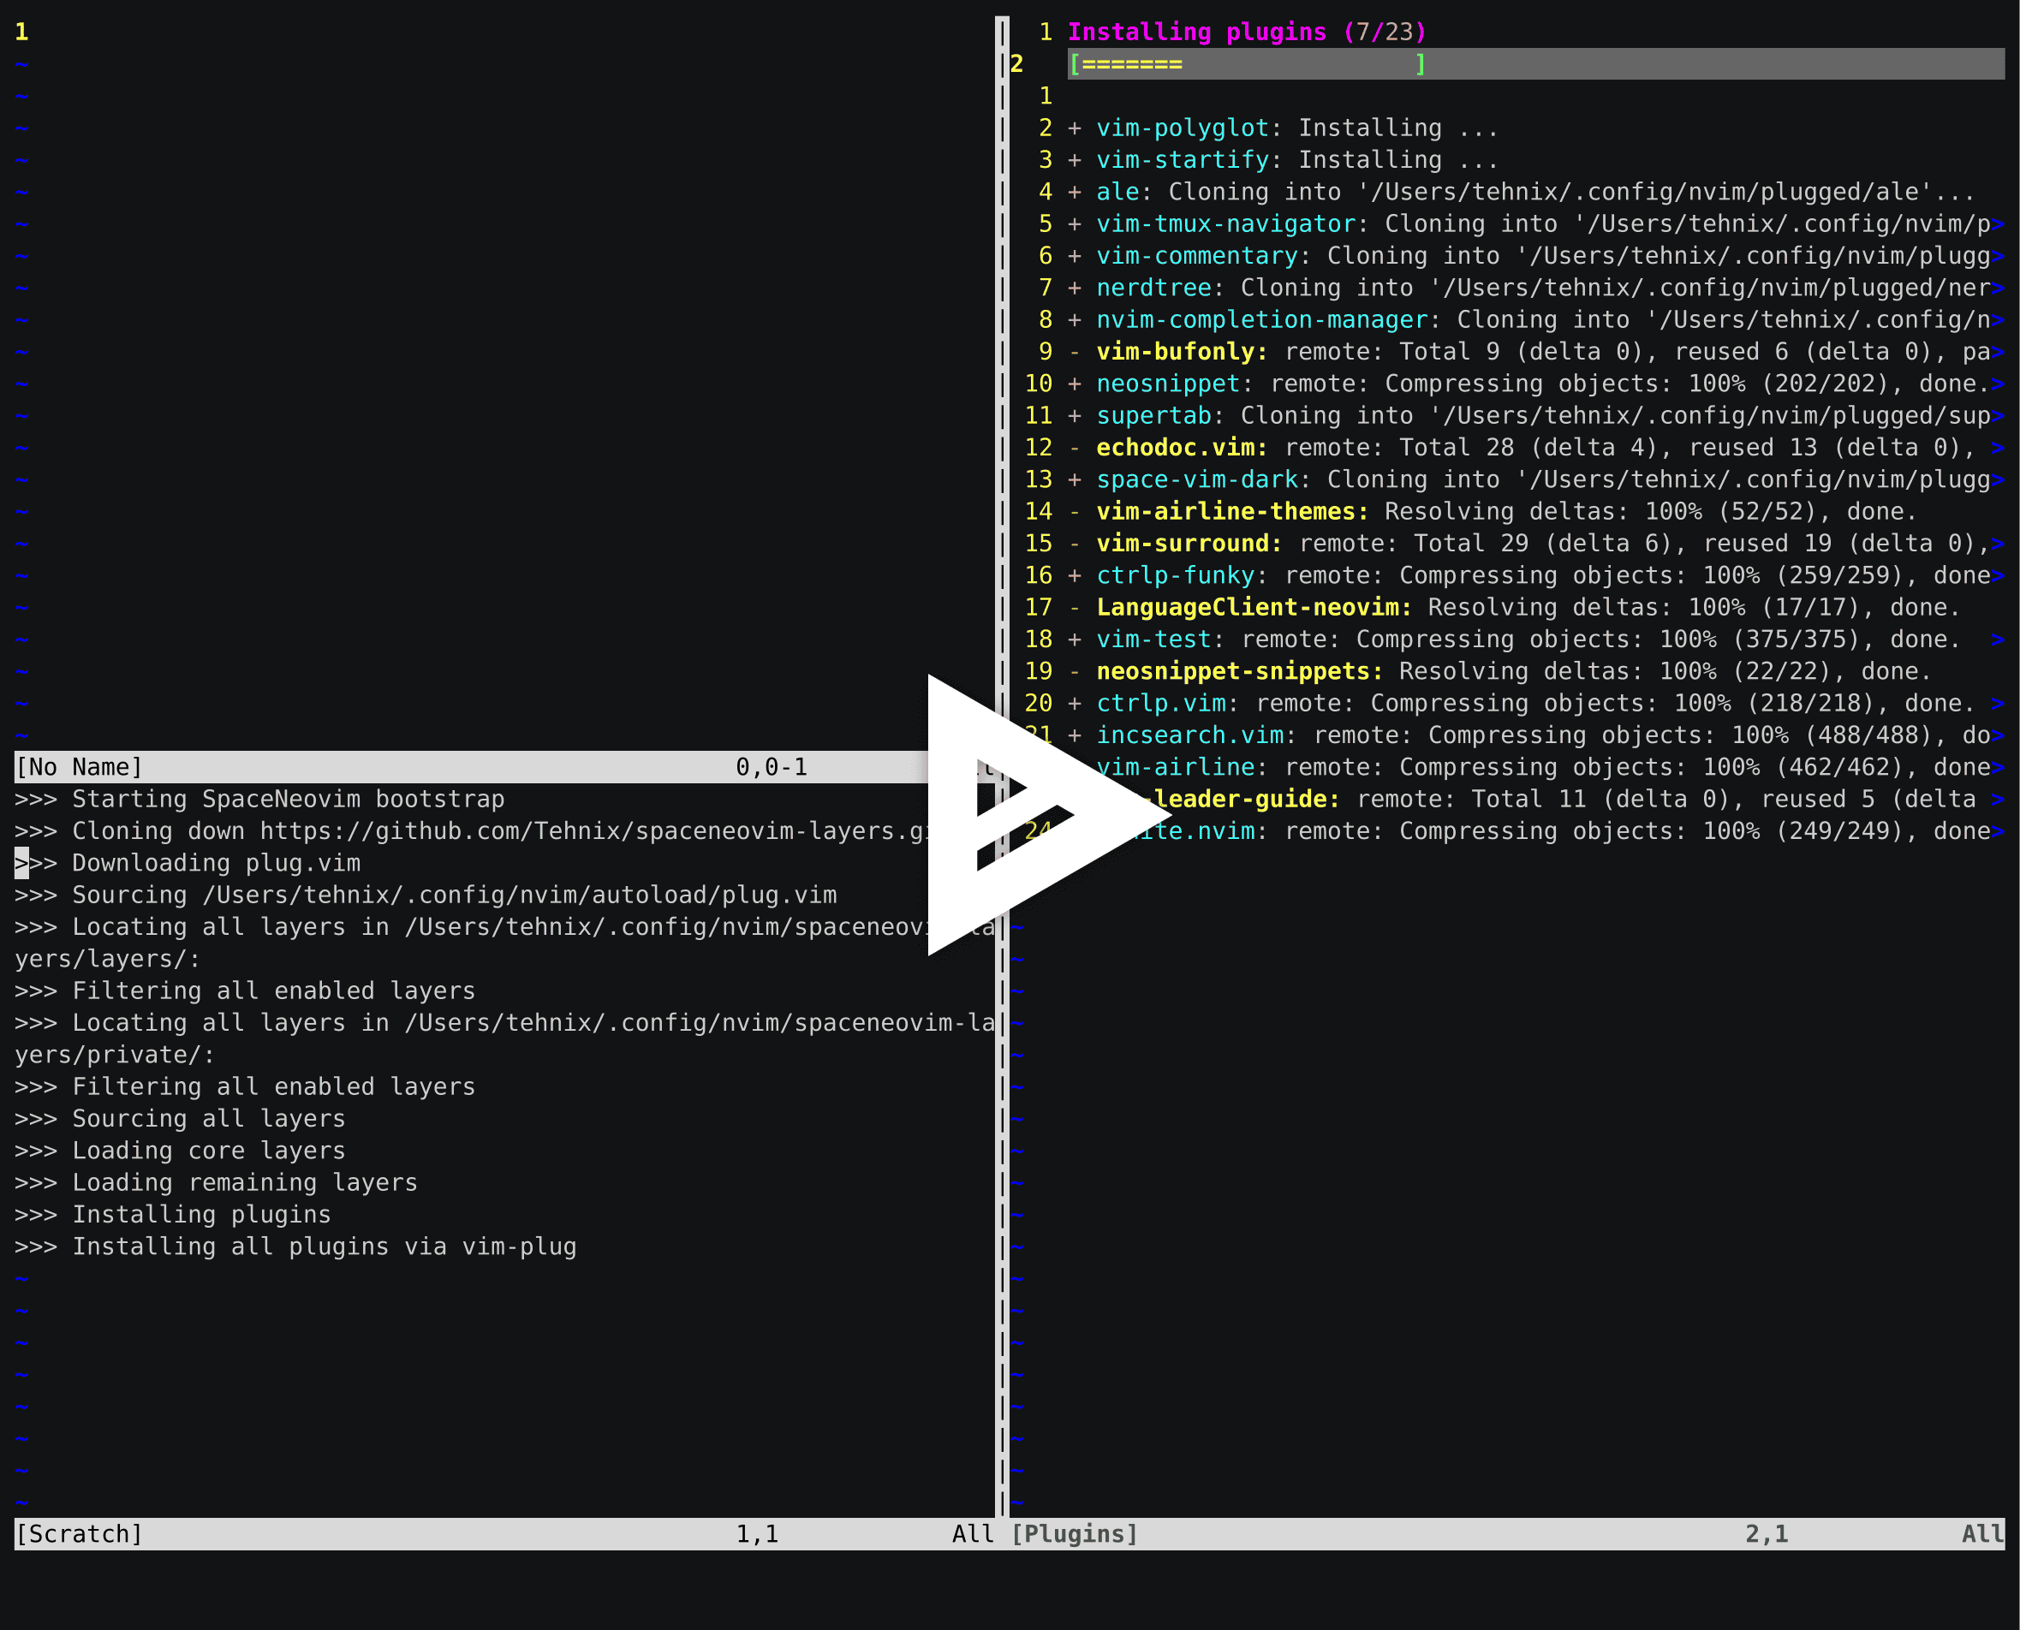Screen dimensions: 2020x1630
Task: Click line number 2 in the Plugins window
Action: pyautogui.click(x=1017, y=64)
